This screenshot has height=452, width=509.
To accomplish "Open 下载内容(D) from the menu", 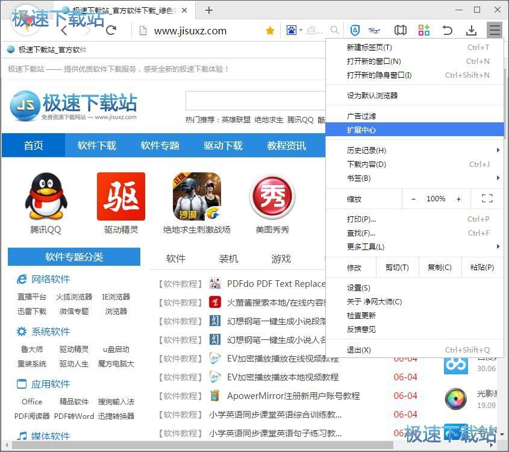I will (414, 165).
